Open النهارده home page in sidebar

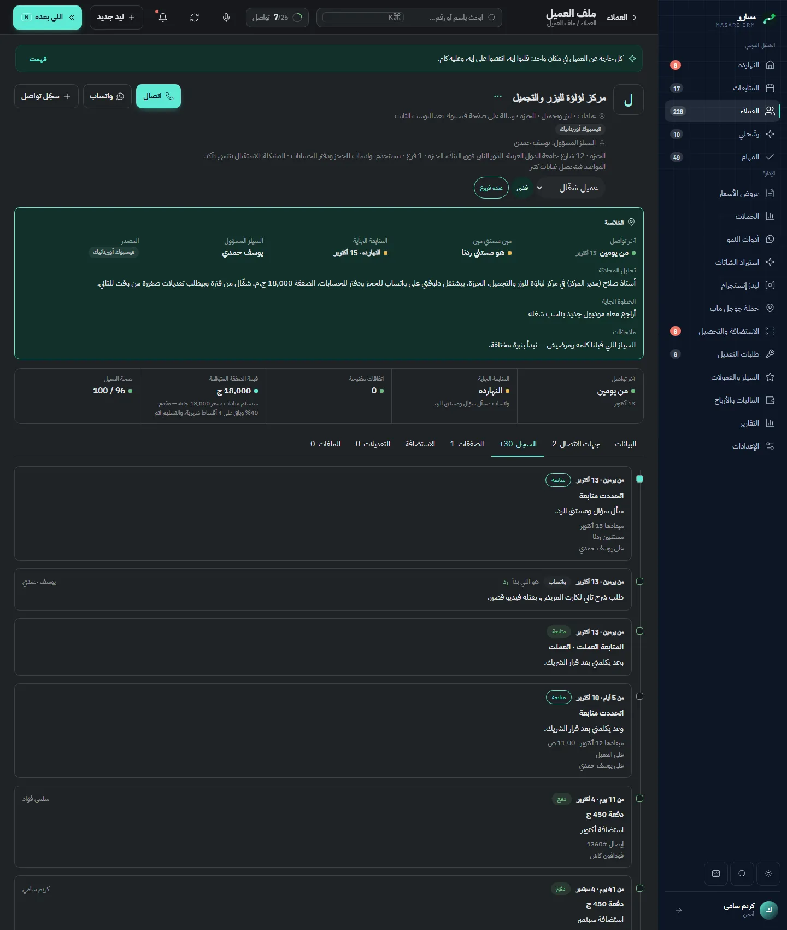pyautogui.click(x=723, y=65)
